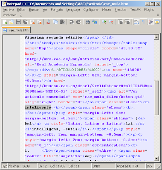Open the Plugins menu
The image size is (162, 170).
(149, 10)
